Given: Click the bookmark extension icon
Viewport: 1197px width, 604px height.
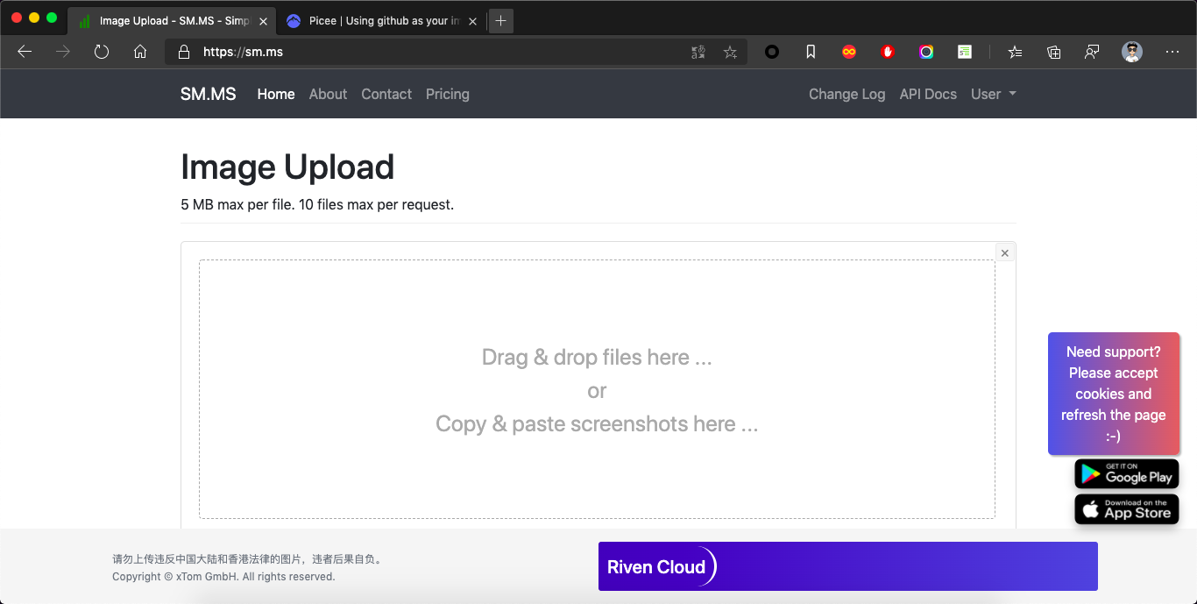Looking at the screenshot, I should coord(811,52).
